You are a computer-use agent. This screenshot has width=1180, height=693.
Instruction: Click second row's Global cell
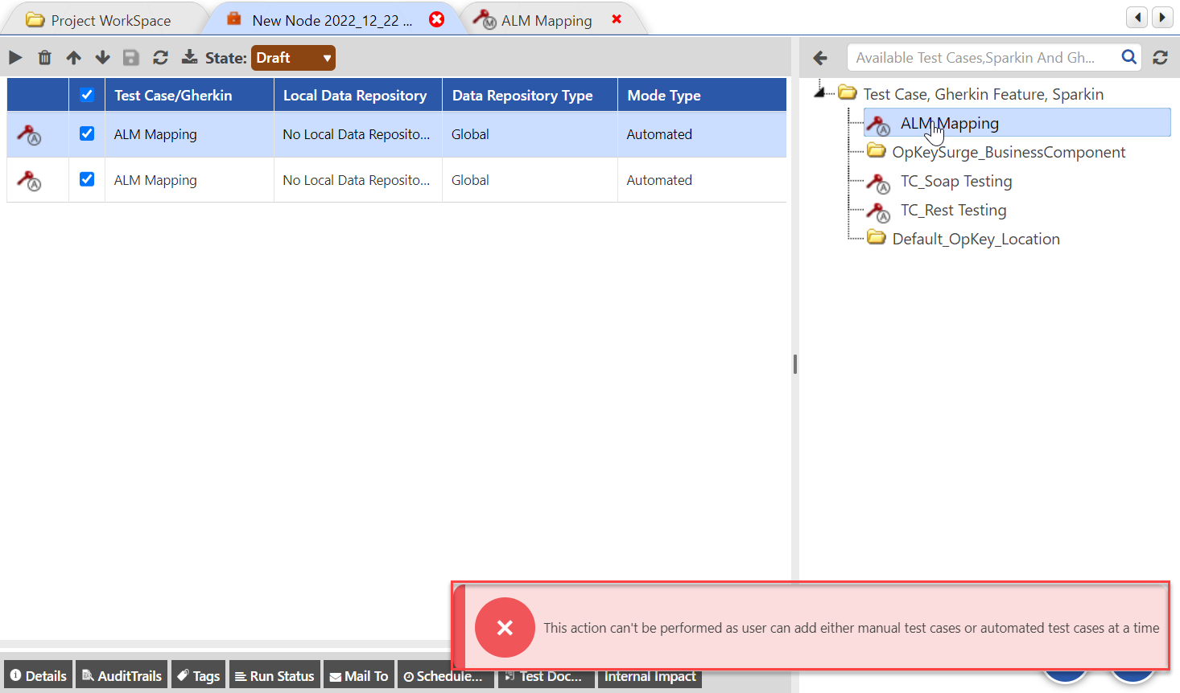[530, 180]
